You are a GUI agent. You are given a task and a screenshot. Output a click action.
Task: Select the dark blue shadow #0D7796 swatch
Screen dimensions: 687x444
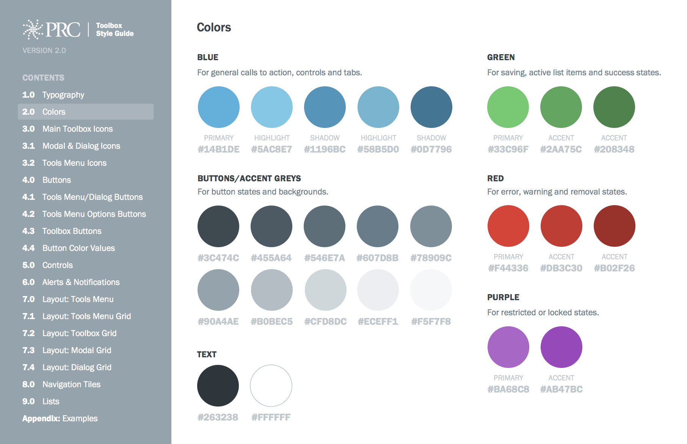coord(431,107)
